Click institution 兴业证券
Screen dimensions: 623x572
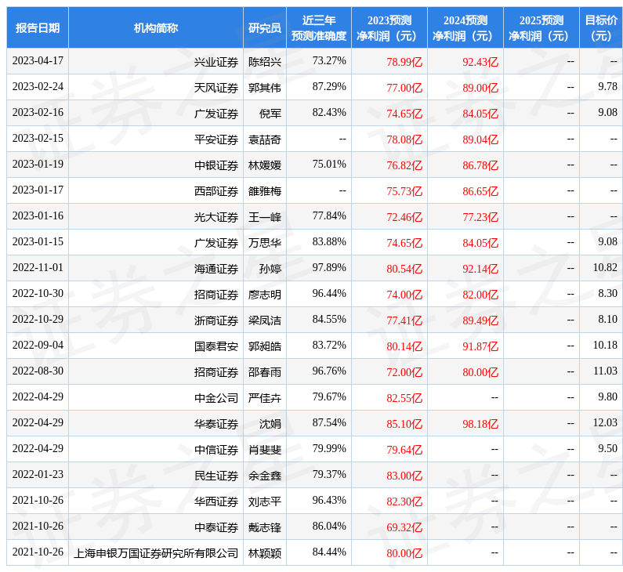[216, 62]
